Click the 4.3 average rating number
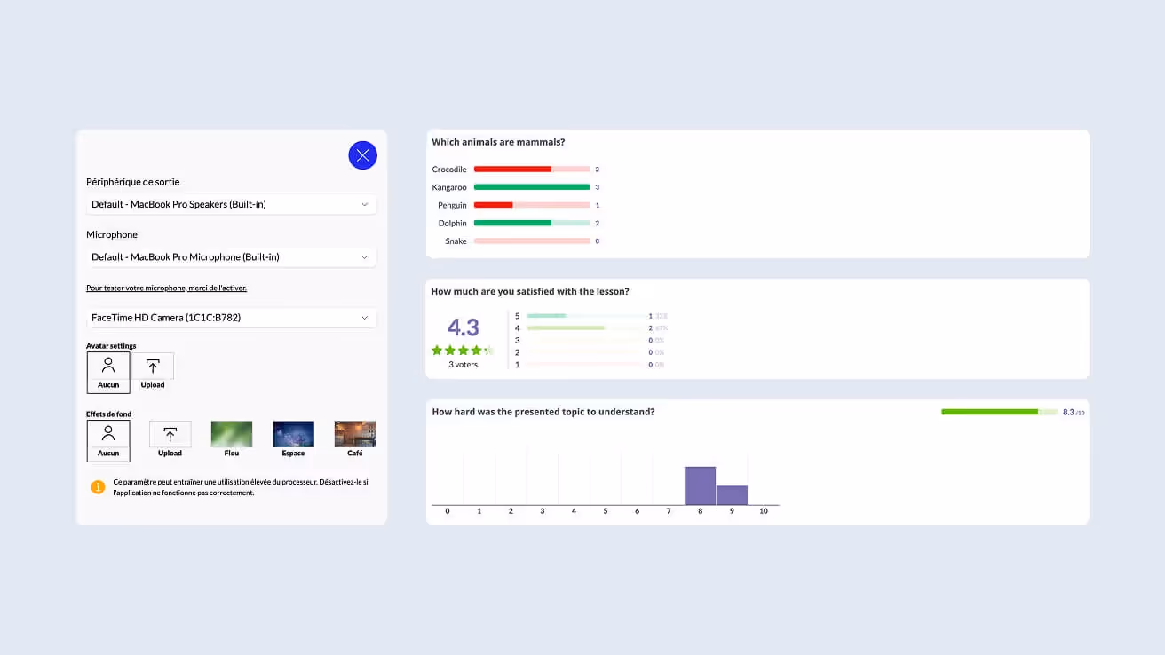This screenshot has width=1165, height=655. [x=462, y=327]
